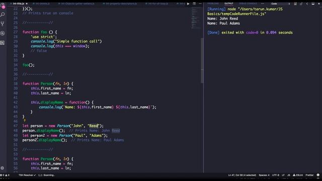This screenshot has height=181, width=322.
Task: Open the Code output channel dropdown
Action: tap(280, 4)
